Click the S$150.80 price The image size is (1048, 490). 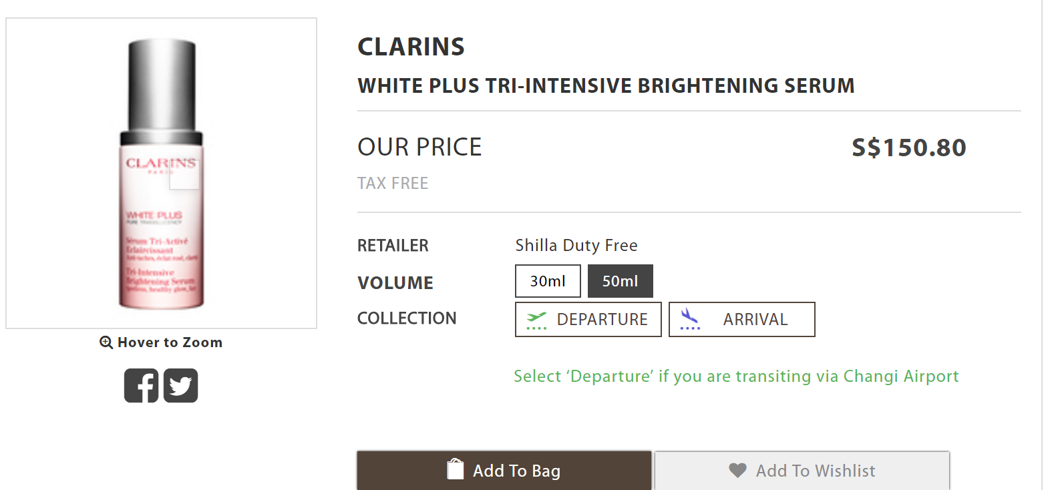(x=908, y=148)
